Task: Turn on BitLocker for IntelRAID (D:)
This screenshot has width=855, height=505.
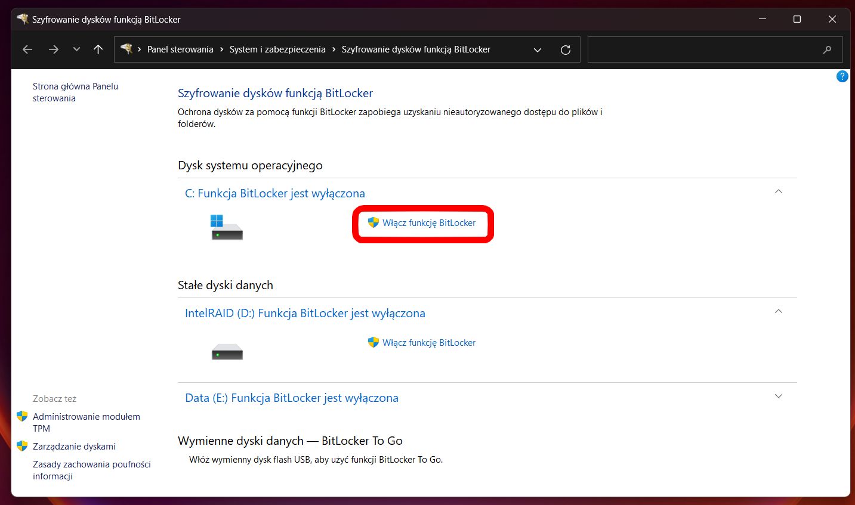Action: pos(429,343)
